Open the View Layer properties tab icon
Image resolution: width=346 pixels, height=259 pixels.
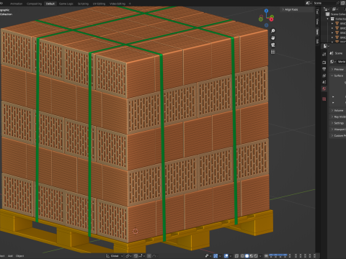coord(324,76)
